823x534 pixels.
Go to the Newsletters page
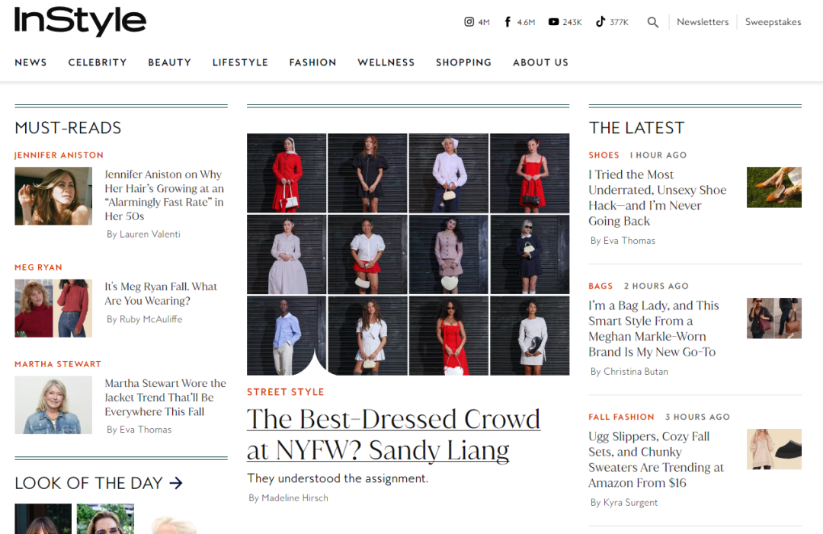703,22
